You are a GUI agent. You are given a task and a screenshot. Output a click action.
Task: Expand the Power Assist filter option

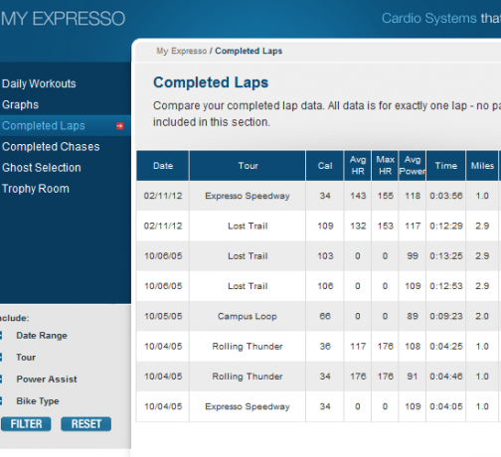point(1,380)
